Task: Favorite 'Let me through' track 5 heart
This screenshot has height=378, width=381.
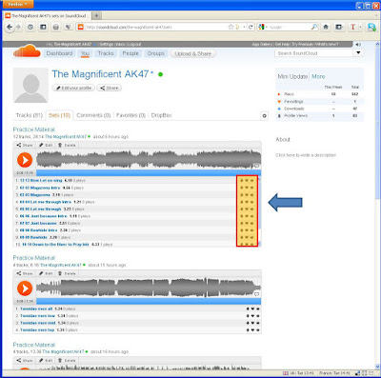Action: tap(247, 209)
